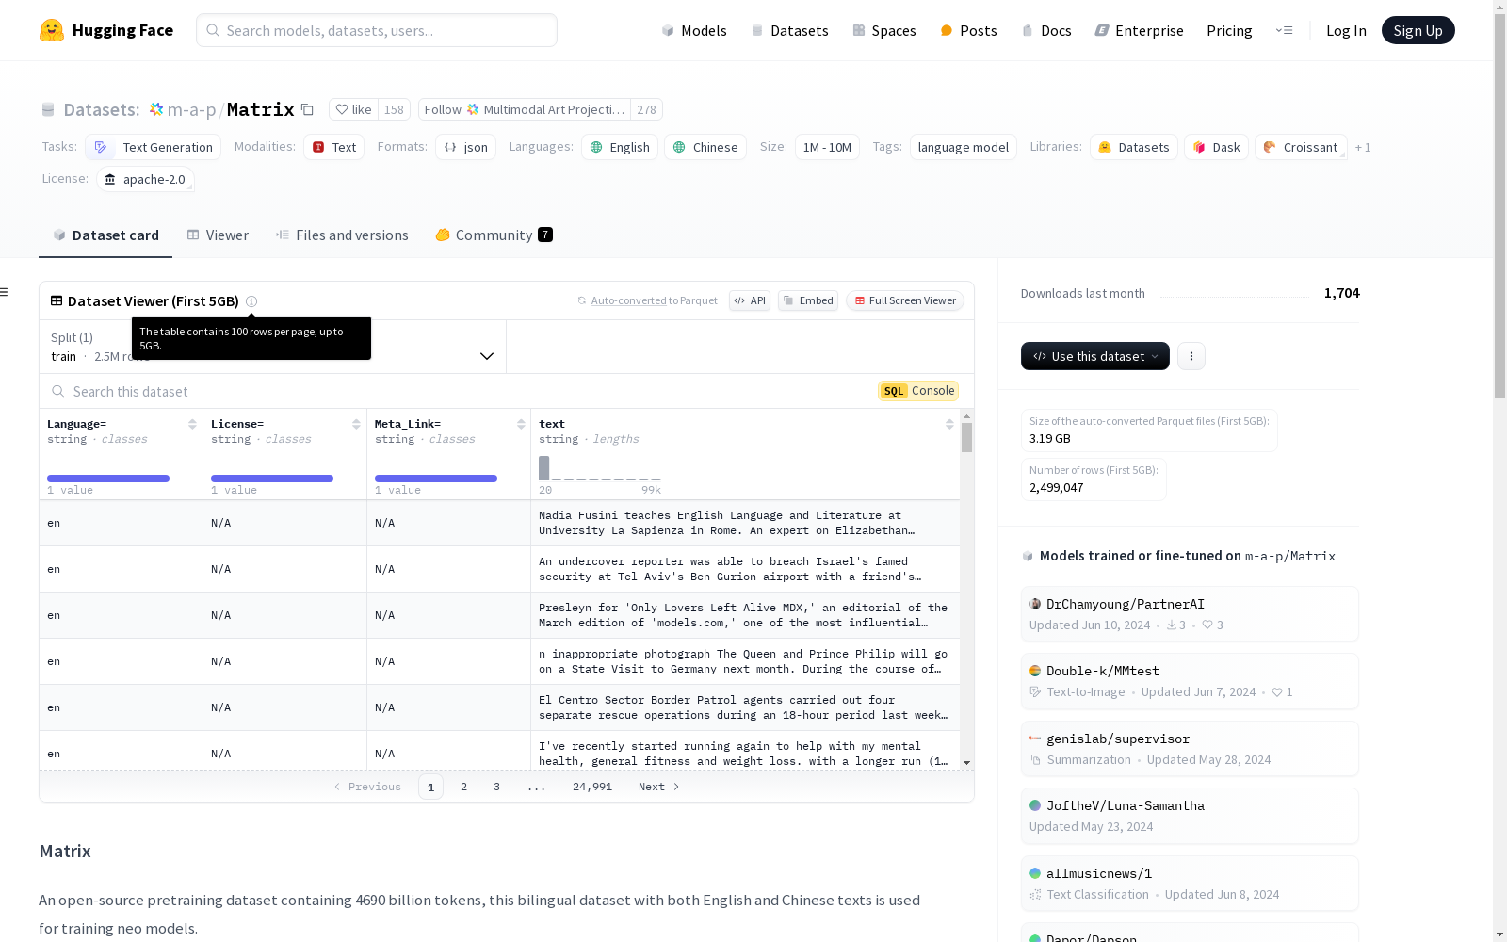Follow Multimodal Art Projection organization
The width and height of the screenshot is (1507, 942).
coord(525,109)
